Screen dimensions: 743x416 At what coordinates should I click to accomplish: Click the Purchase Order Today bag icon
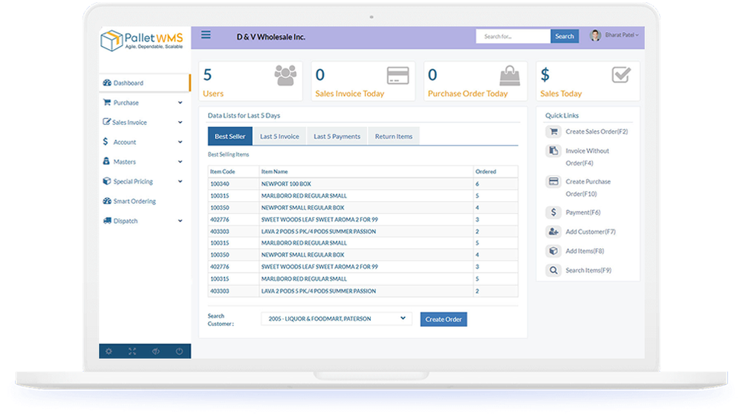coord(510,75)
